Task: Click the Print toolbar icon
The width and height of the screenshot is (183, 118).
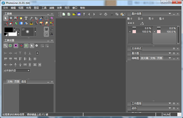Action: (106, 14)
